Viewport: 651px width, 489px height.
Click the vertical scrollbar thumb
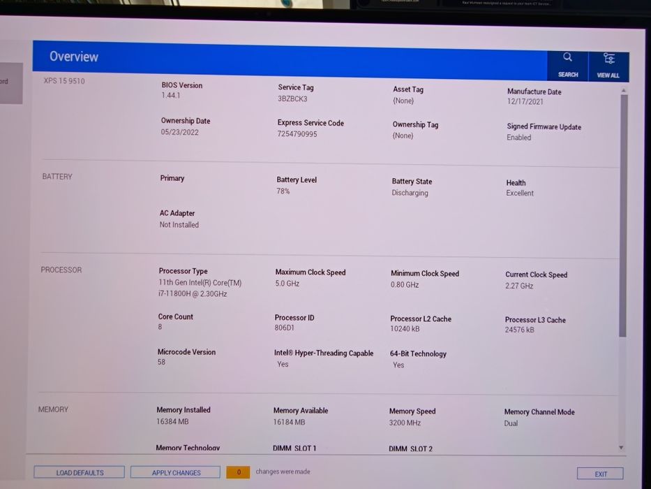click(623, 215)
